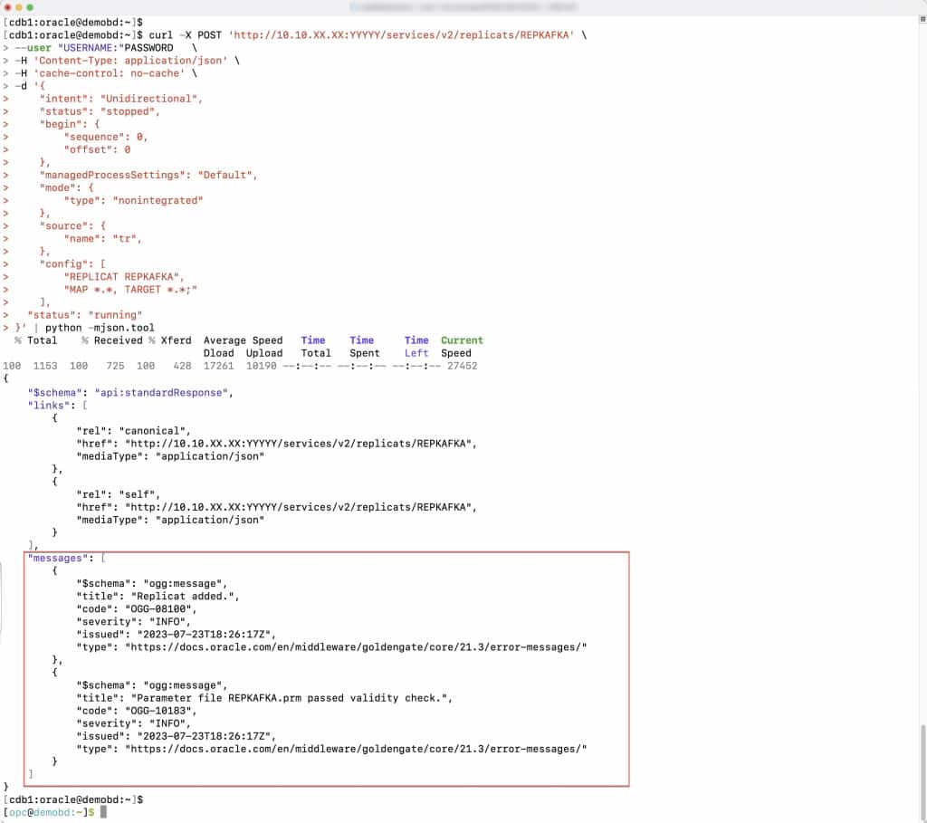
Task: Click the Current Speed value 27452
Action: pyautogui.click(x=462, y=366)
